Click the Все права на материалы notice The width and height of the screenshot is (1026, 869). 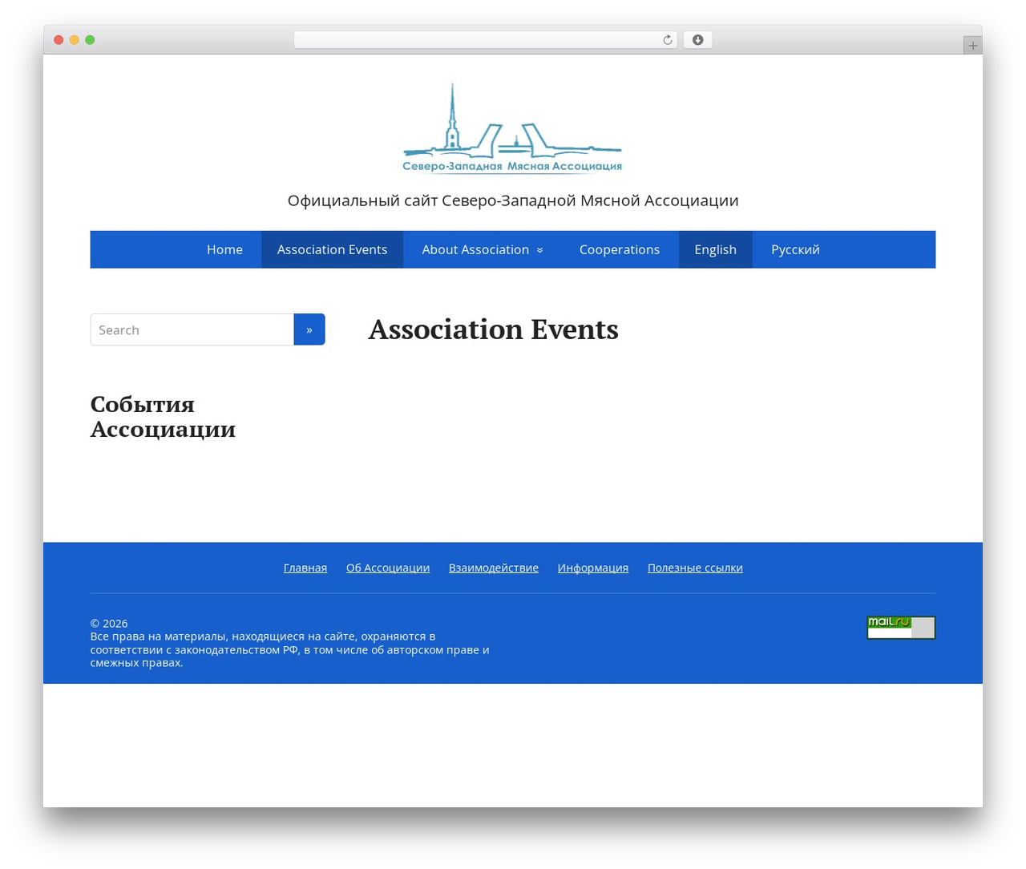[x=289, y=649]
